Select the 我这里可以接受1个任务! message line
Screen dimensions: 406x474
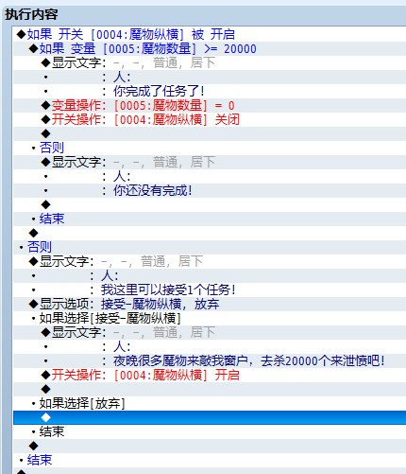pos(210,290)
